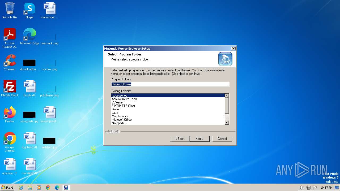340x191 pixels.
Task: Open the Action Center flag icon
Action: tap(315, 188)
